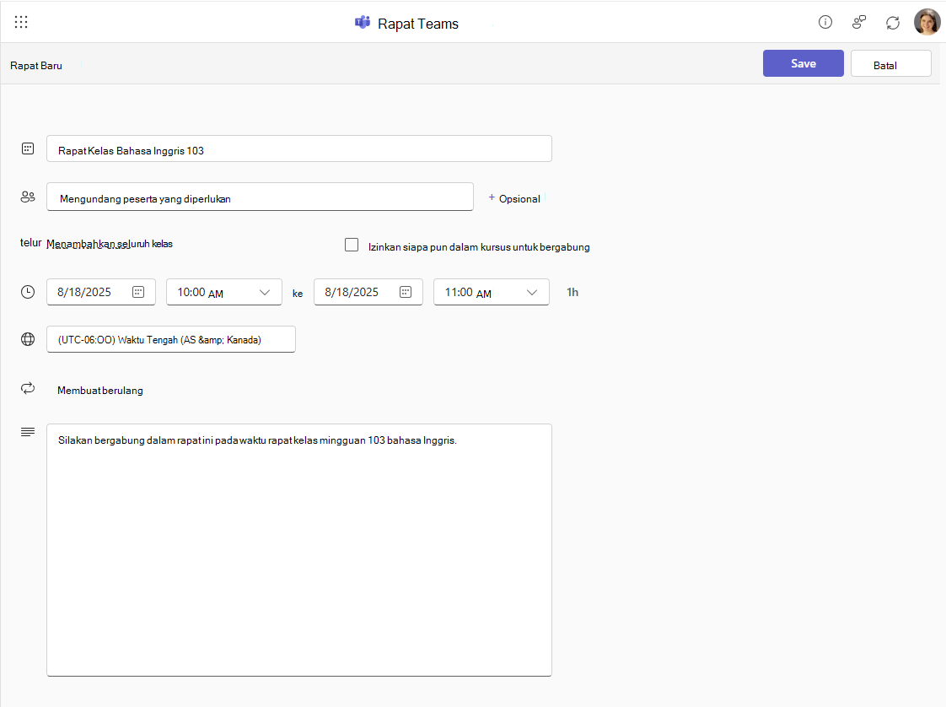Open the info icon in header
This screenshot has height=707, width=946.
coord(825,22)
